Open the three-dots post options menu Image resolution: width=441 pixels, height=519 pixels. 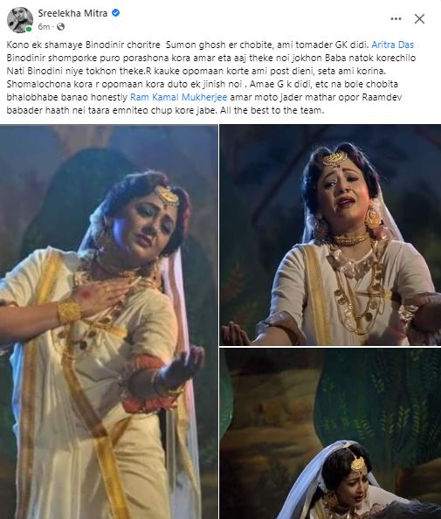tap(396, 19)
